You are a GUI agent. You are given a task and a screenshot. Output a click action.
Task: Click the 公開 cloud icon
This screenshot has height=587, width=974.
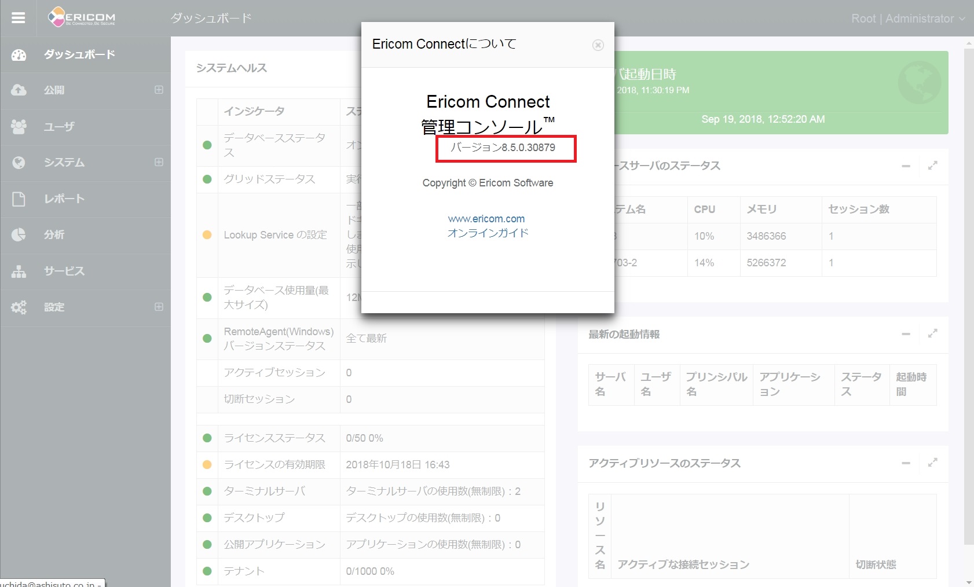pos(19,90)
